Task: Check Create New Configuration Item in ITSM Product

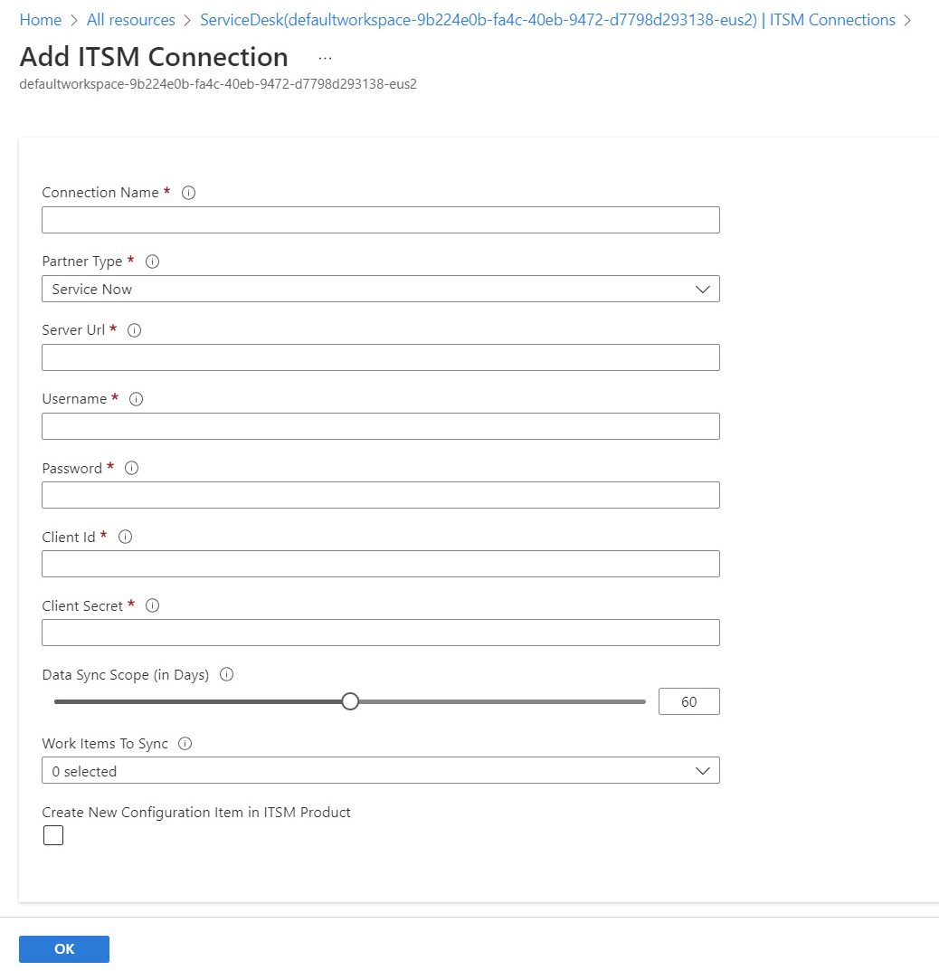Action: coord(53,834)
